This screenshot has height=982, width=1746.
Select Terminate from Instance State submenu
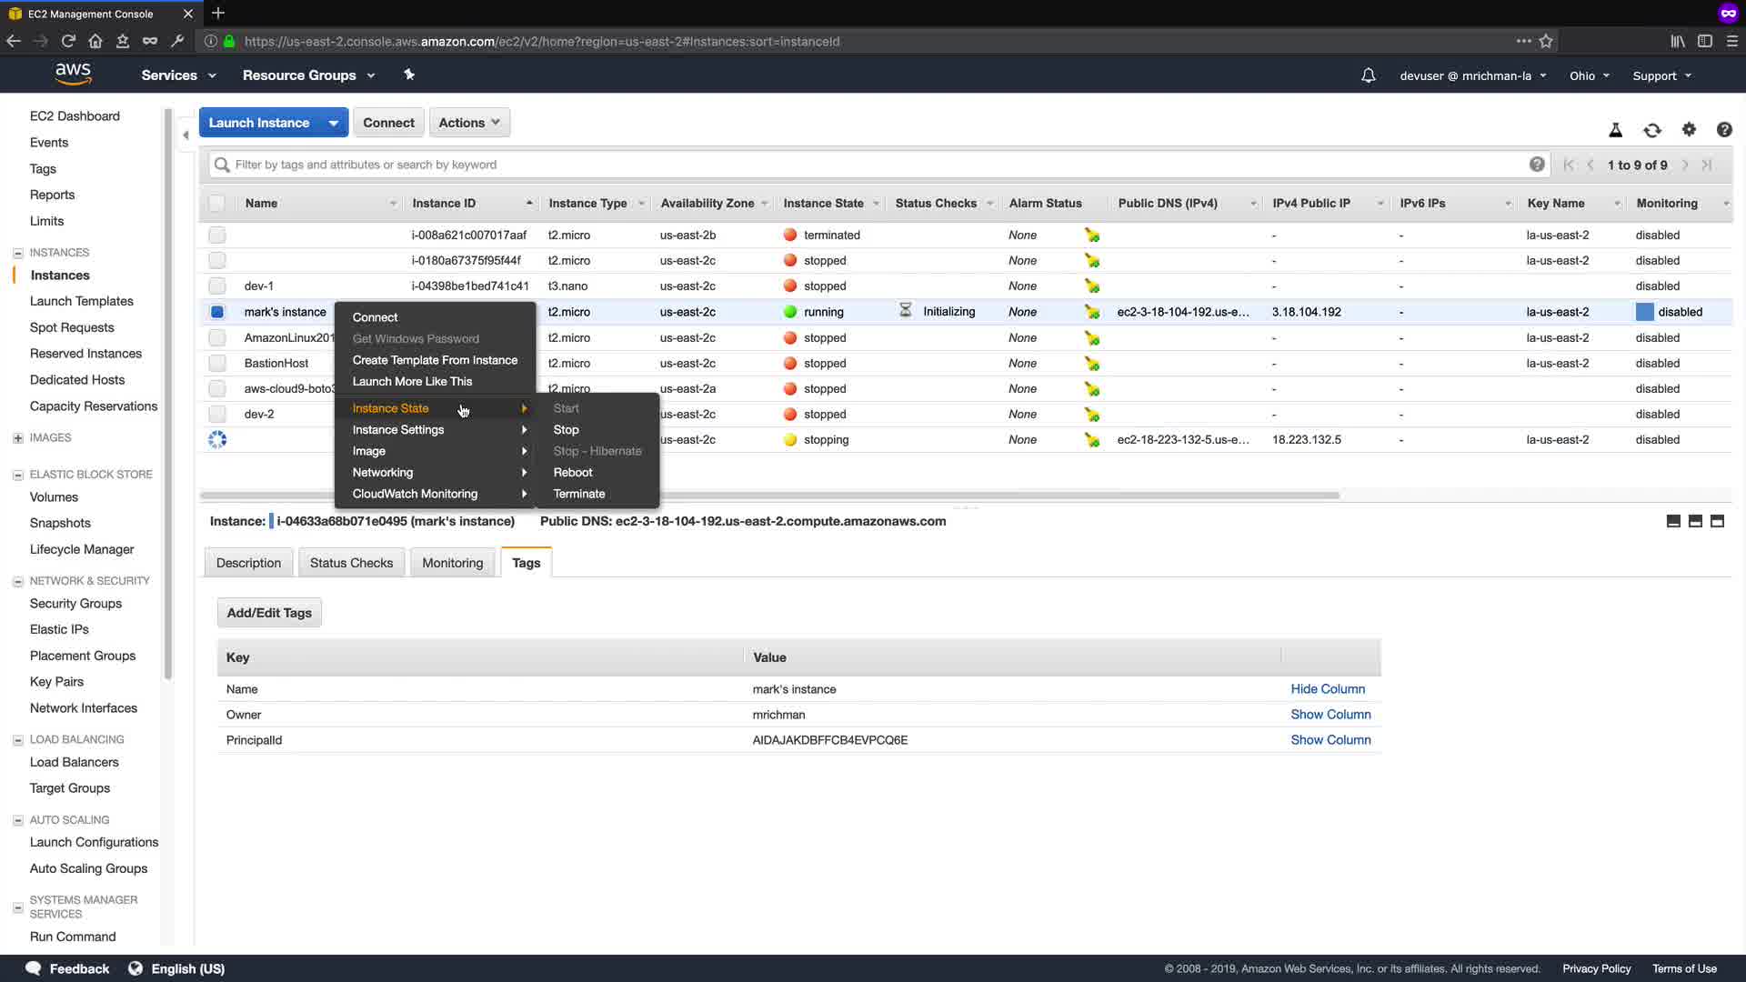pos(578,494)
